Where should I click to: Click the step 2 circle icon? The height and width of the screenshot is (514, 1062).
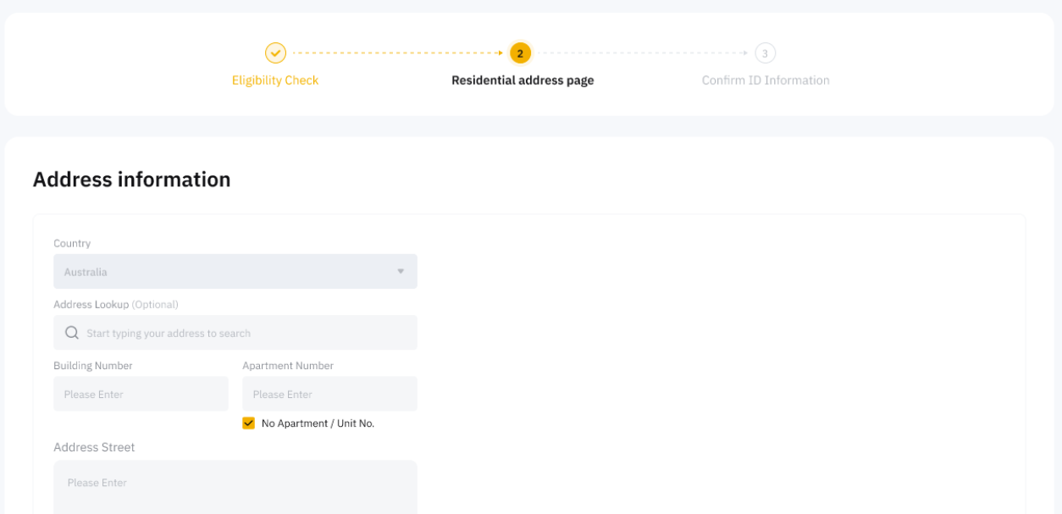[520, 53]
